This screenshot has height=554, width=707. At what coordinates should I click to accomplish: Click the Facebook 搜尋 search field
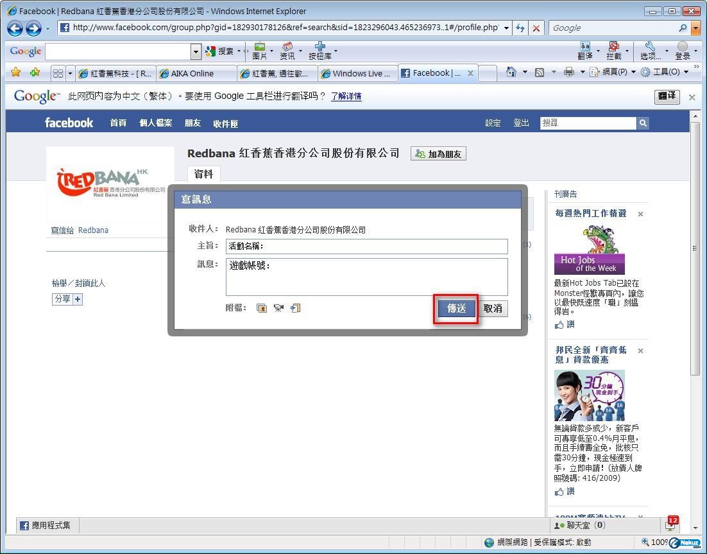click(588, 123)
